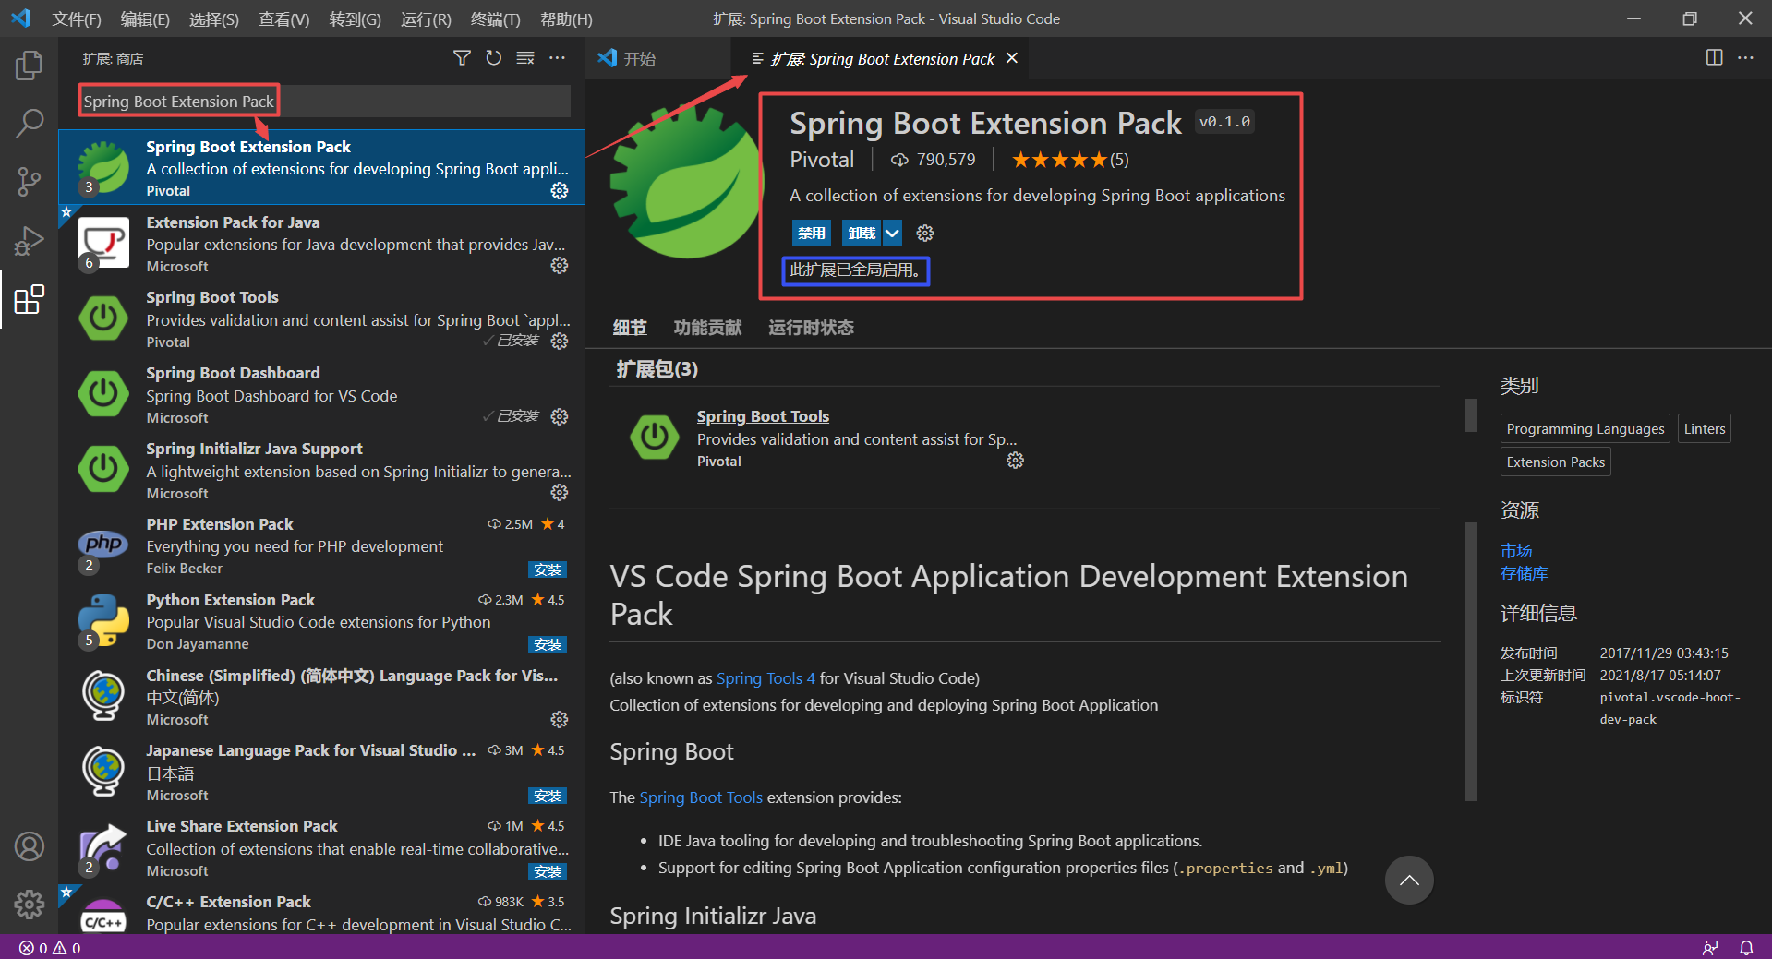Open the 转到(G) menu
The image size is (1772, 959).
point(355,18)
